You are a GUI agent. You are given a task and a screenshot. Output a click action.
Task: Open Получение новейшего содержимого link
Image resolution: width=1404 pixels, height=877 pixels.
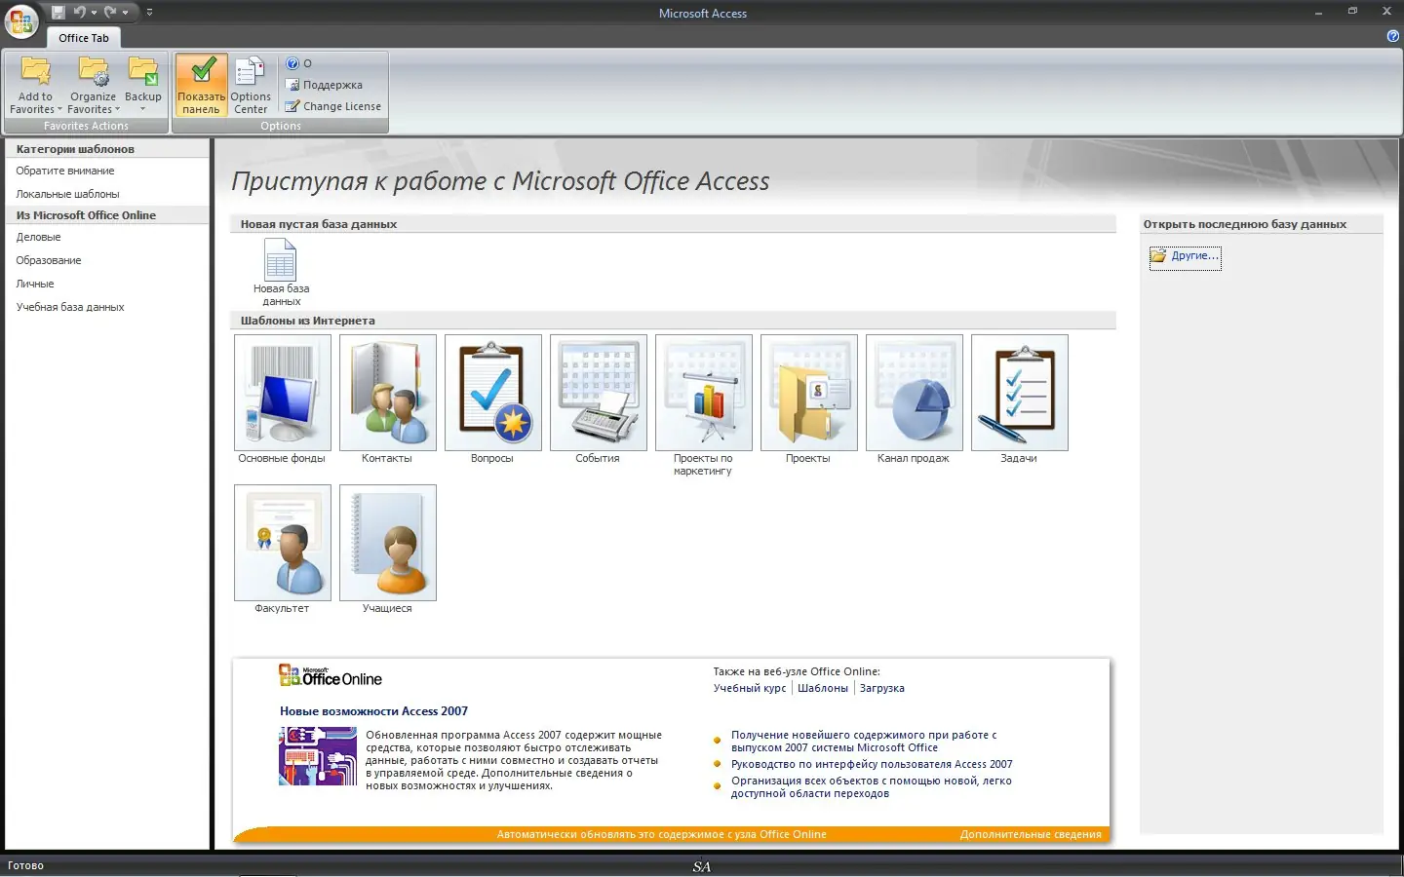click(x=864, y=742)
